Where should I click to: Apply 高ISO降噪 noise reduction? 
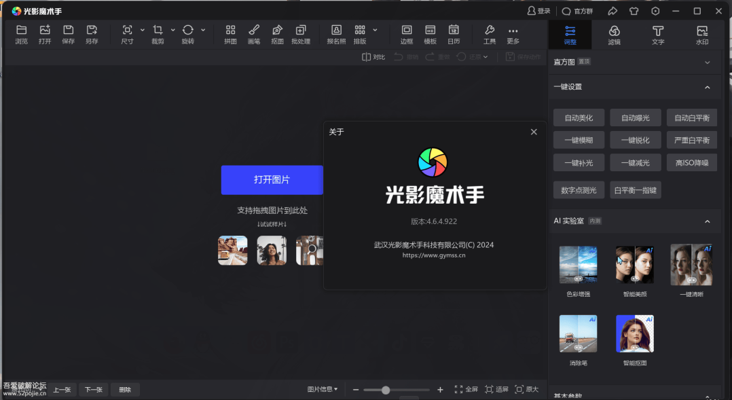(692, 162)
